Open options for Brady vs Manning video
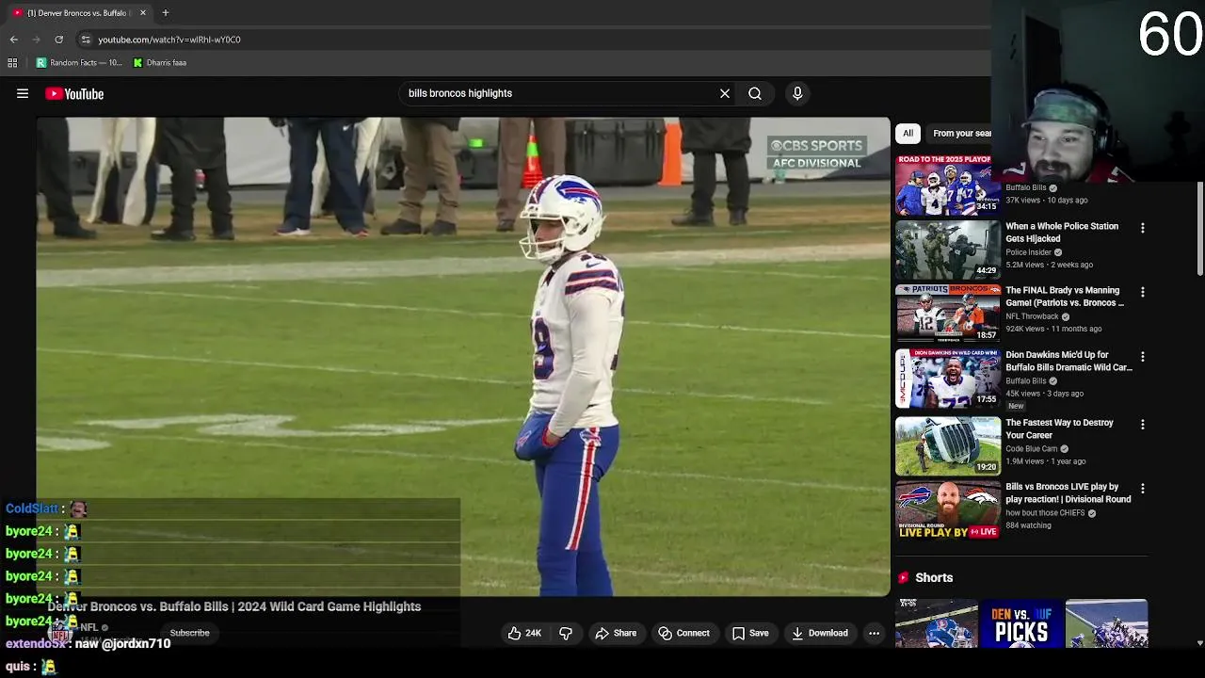 (1143, 292)
